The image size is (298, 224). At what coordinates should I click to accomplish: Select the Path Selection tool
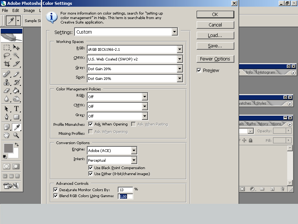[x=6, y=109]
